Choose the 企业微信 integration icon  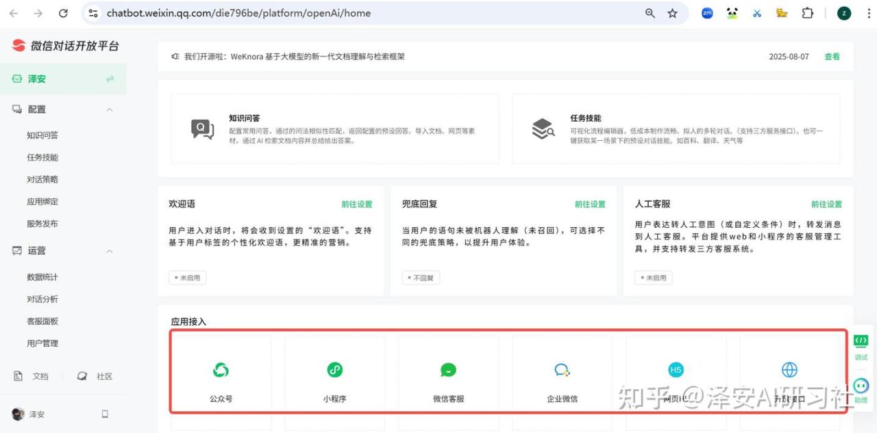[x=562, y=370]
